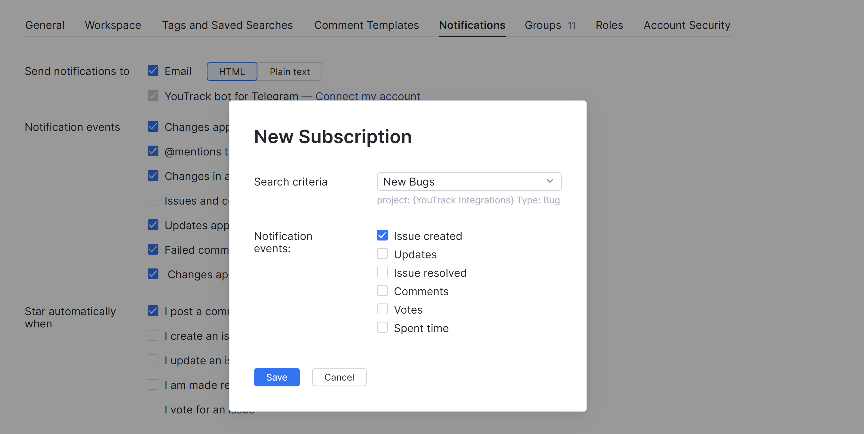Save the new subscription
Viewport: 864px width, 434px height.
[277, 377]
